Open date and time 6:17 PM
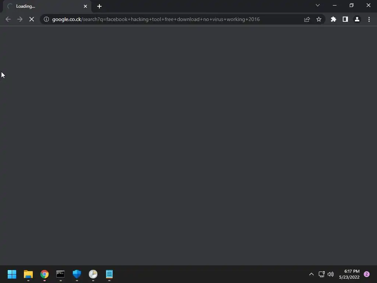Viewport: 377px width, 283px height. click(x=349, y=274)
